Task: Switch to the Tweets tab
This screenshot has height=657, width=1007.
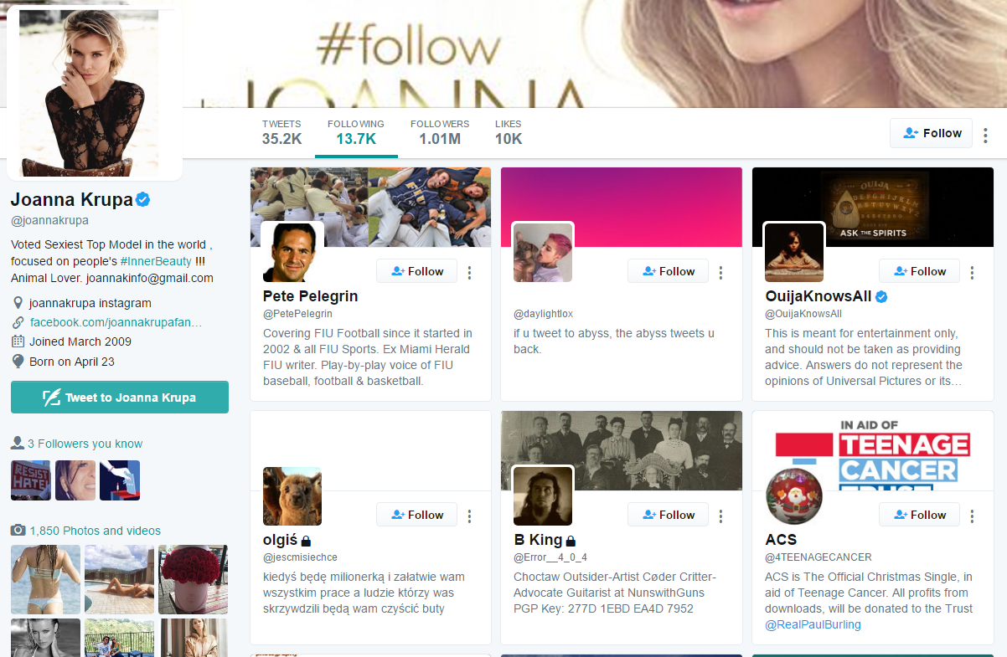Action: coord(281,132)
